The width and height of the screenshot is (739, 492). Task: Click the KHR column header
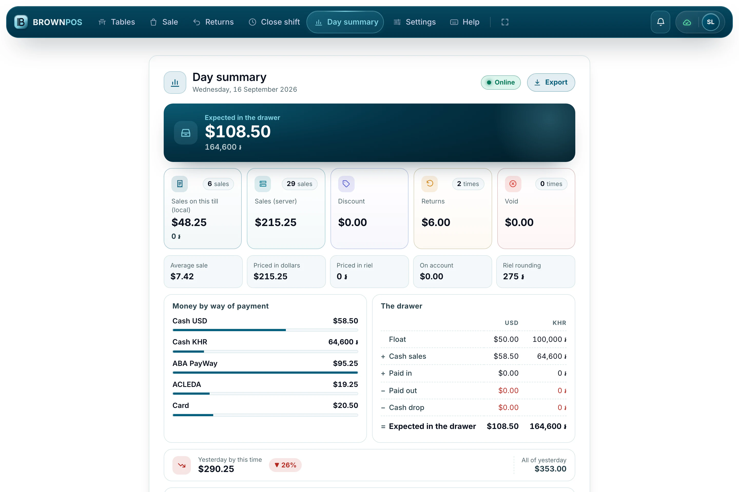pos(559,323)
